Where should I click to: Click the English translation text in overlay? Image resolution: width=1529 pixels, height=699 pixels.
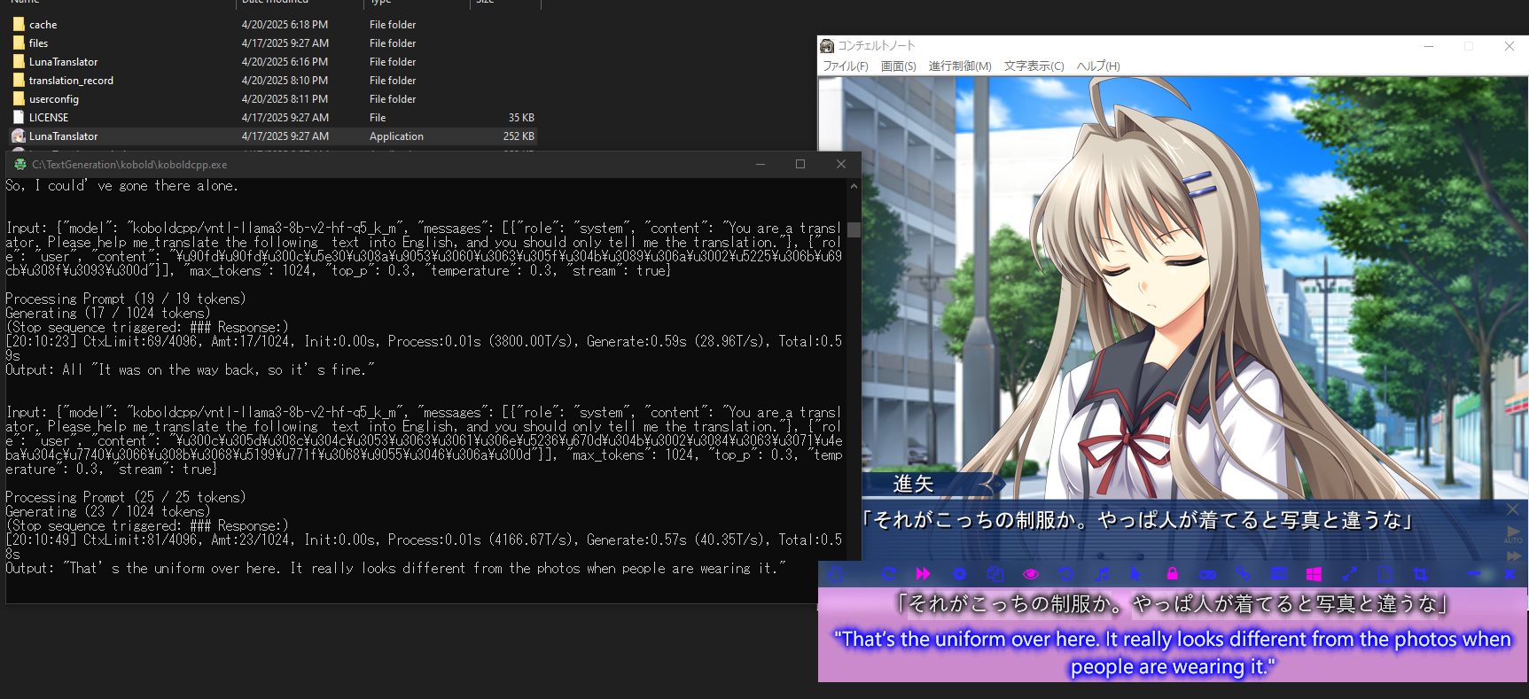click(1172, 653)
